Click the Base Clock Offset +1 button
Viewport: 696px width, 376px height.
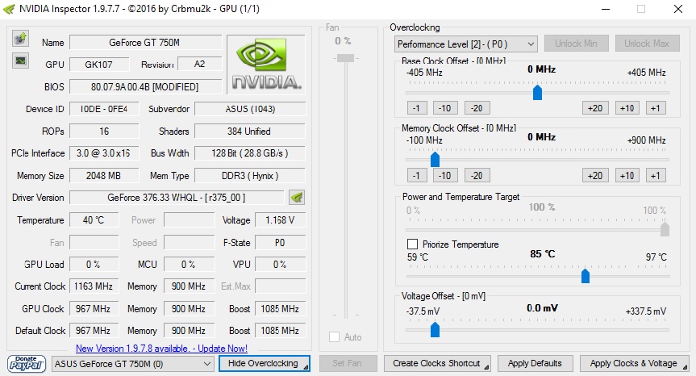pos(656,108)
